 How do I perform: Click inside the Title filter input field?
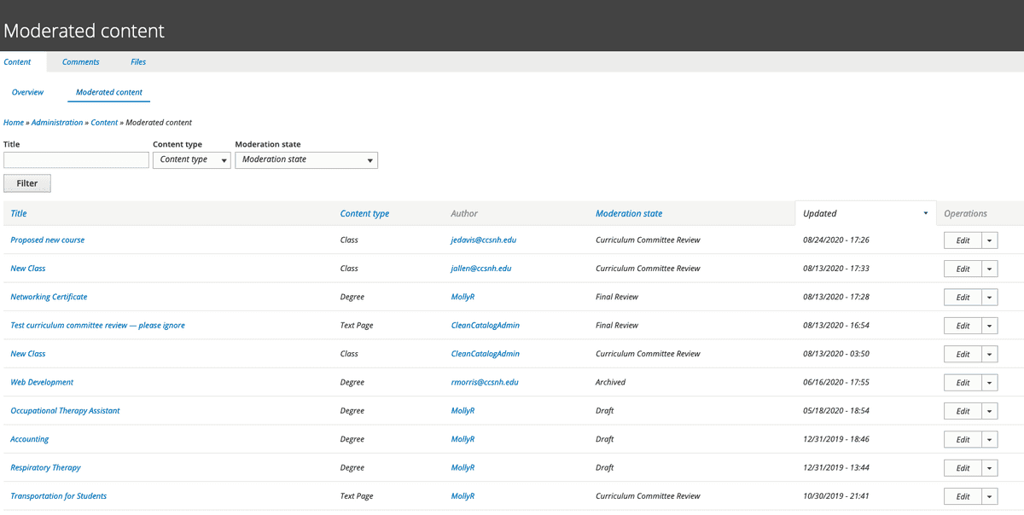tap(75, 159)
